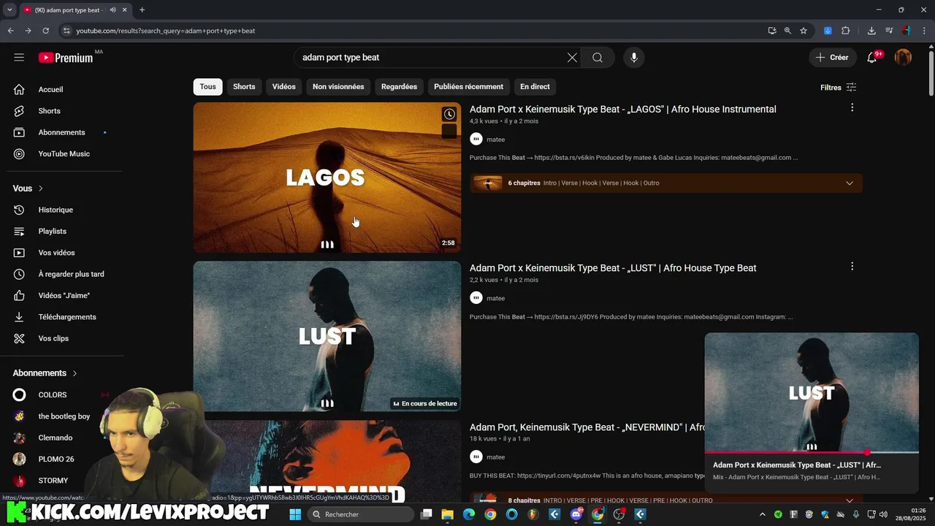Open more options for the LUST video
935x526 pixels.
[852, 267]
